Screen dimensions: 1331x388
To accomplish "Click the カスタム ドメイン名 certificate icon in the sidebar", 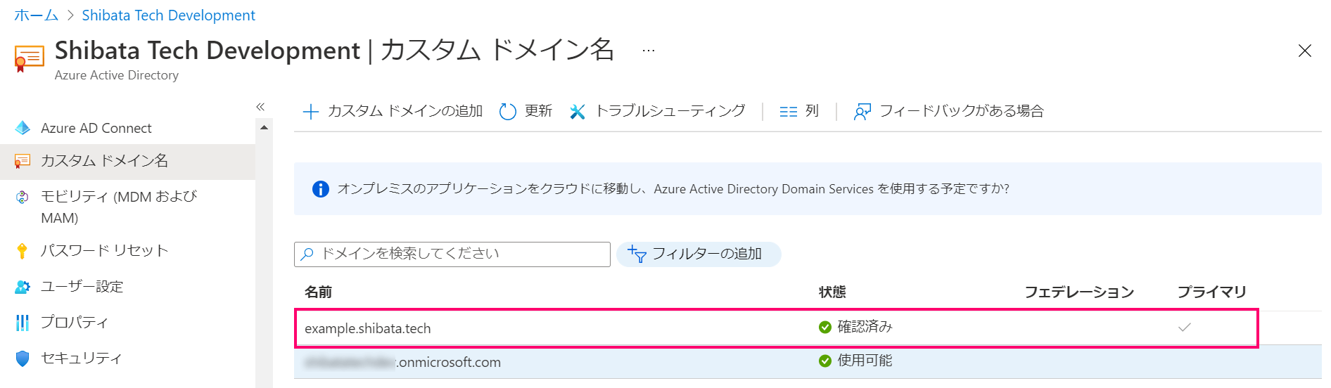I will (x=23, y=161).
